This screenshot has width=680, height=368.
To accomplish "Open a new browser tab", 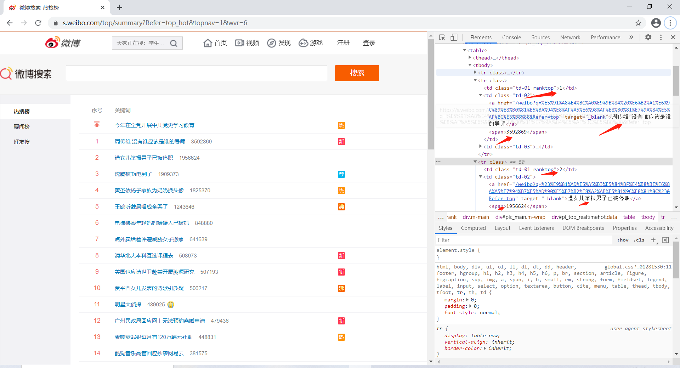I will 119,7.
